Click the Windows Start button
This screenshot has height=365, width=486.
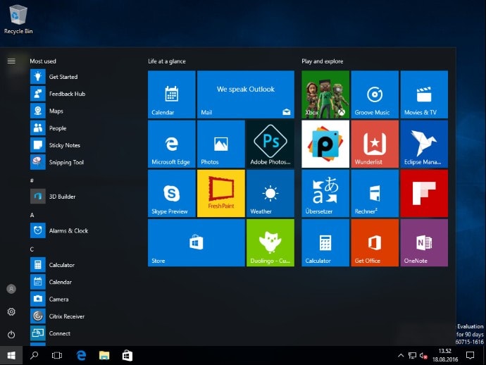click(11, 355)
